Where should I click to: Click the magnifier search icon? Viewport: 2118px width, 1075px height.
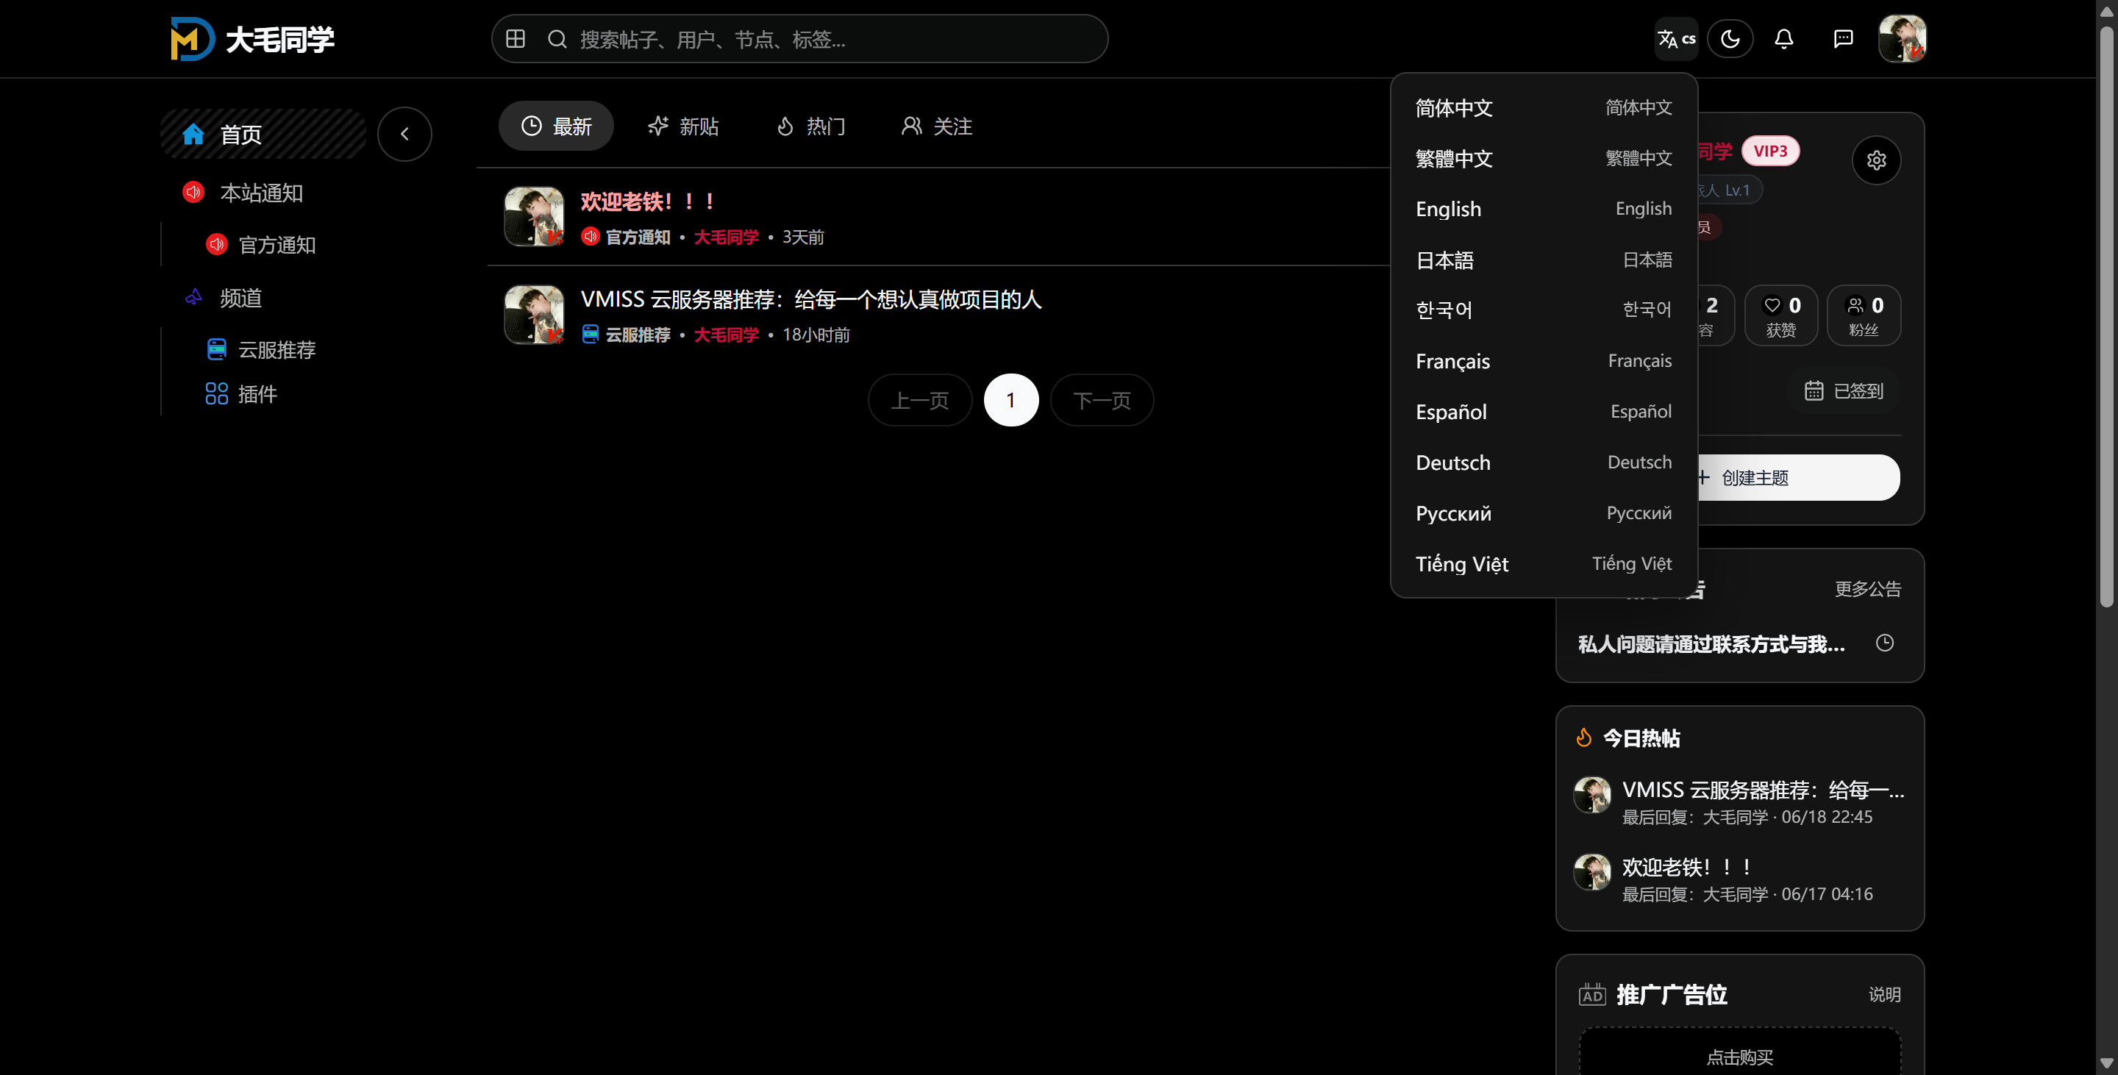557,39
